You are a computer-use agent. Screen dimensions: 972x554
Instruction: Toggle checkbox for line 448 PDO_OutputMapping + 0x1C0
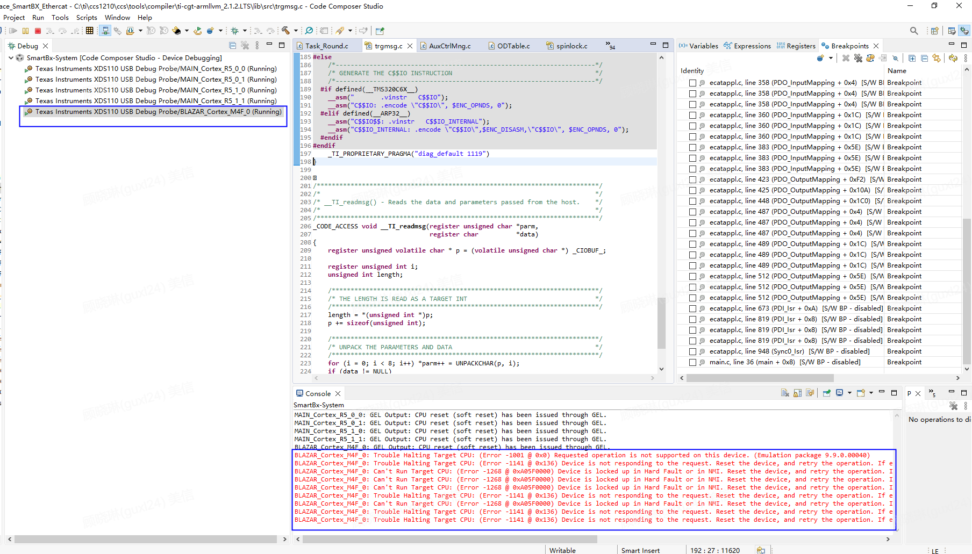click(693, 202)
